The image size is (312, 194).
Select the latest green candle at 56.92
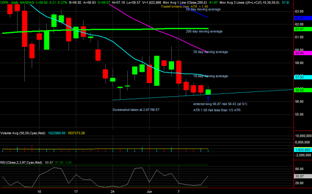coord(208,92)
